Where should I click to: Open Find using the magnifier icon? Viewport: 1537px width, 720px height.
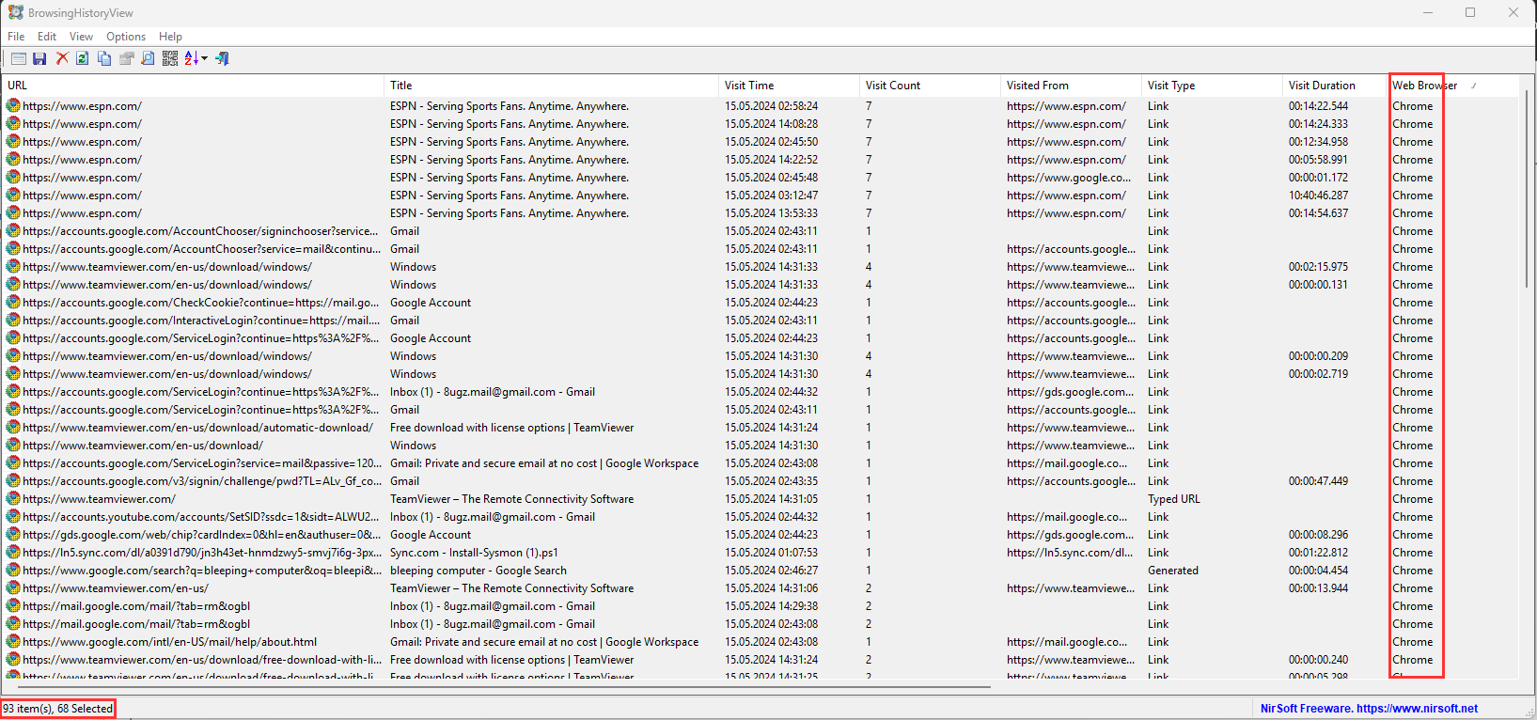tap(148, 58)
